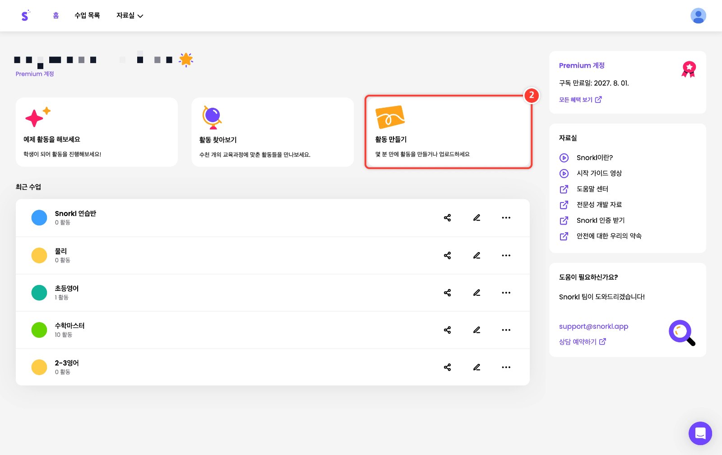
Task: Open the user profile avatar menu
Action: [x=698, y=16]
